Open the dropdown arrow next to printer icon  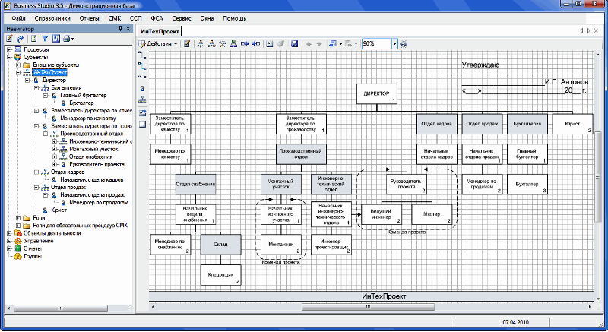click(72, 38)
